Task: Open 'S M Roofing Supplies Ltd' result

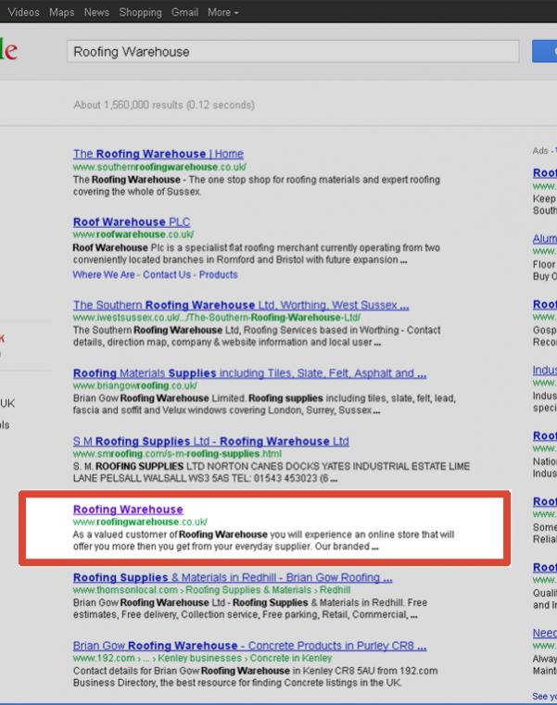Action: point(210,441)
